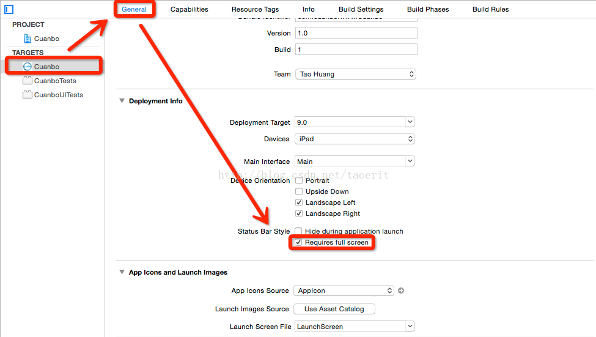
Task: Click the Deployment Target value field
Action: tap(350, 122)
